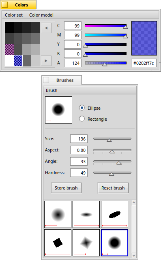The image size is (161, 260).
Task: Open the Color set menu
Action: (x=14, y=15)
